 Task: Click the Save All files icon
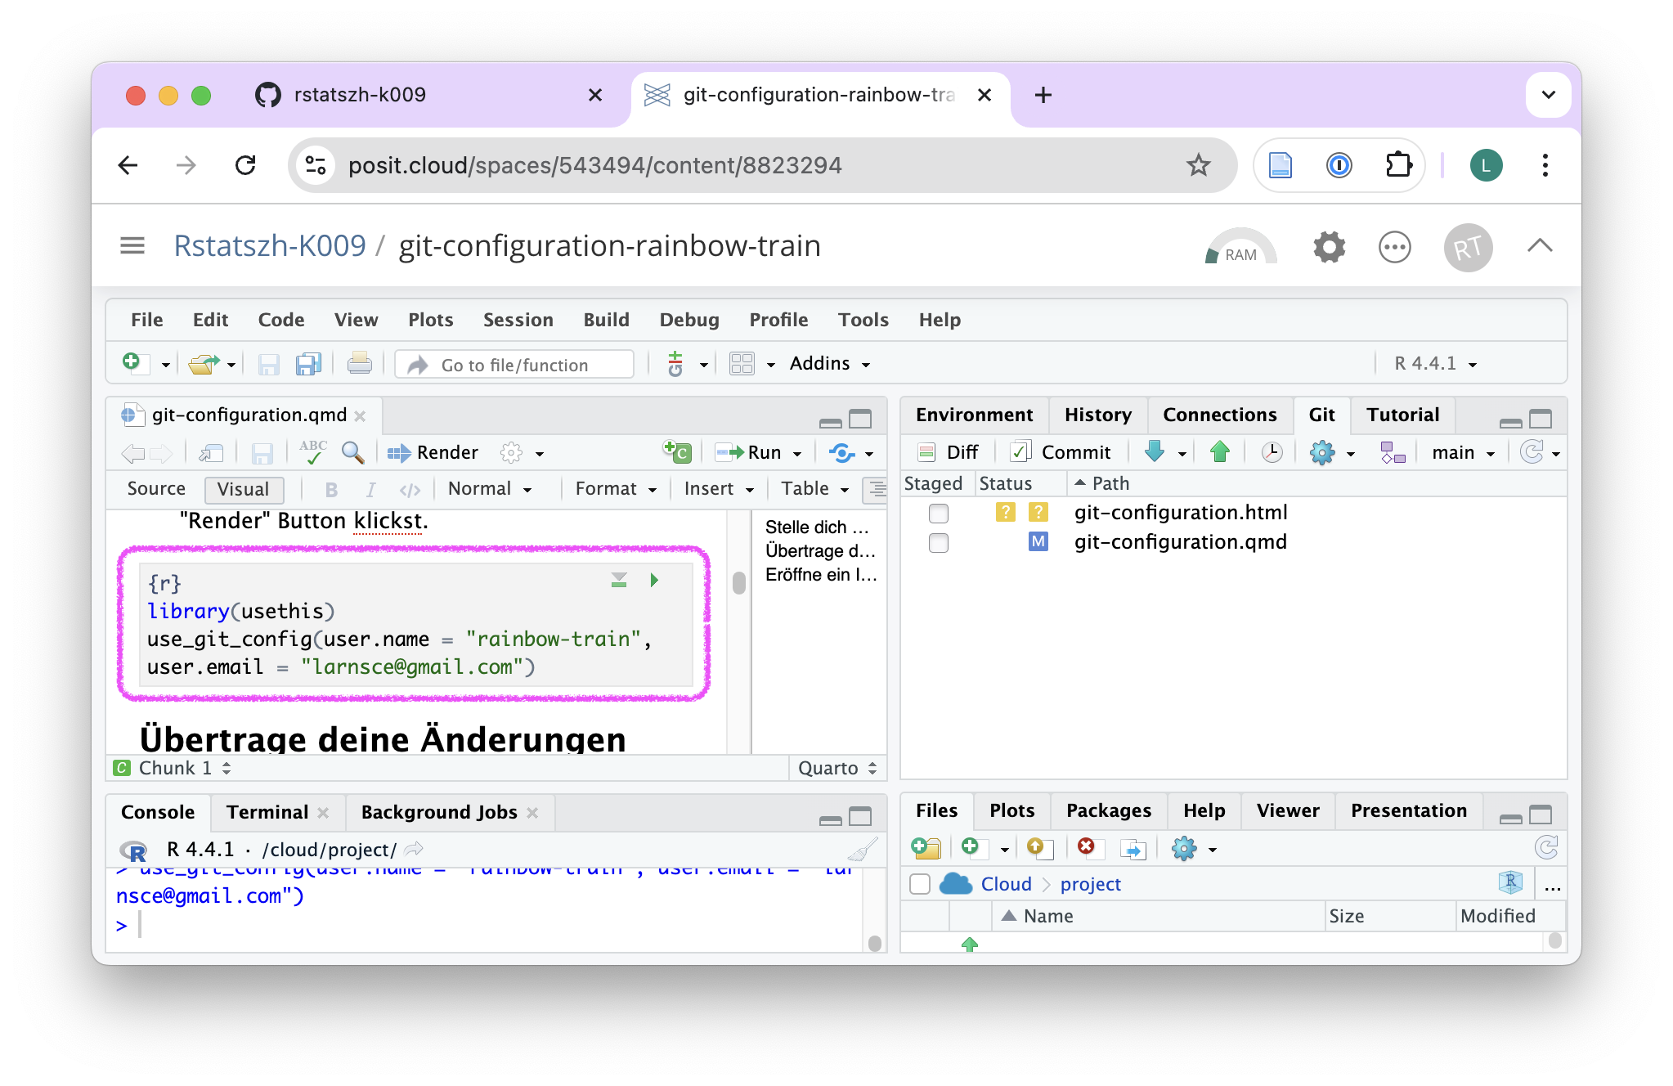[x=308, y=363]
